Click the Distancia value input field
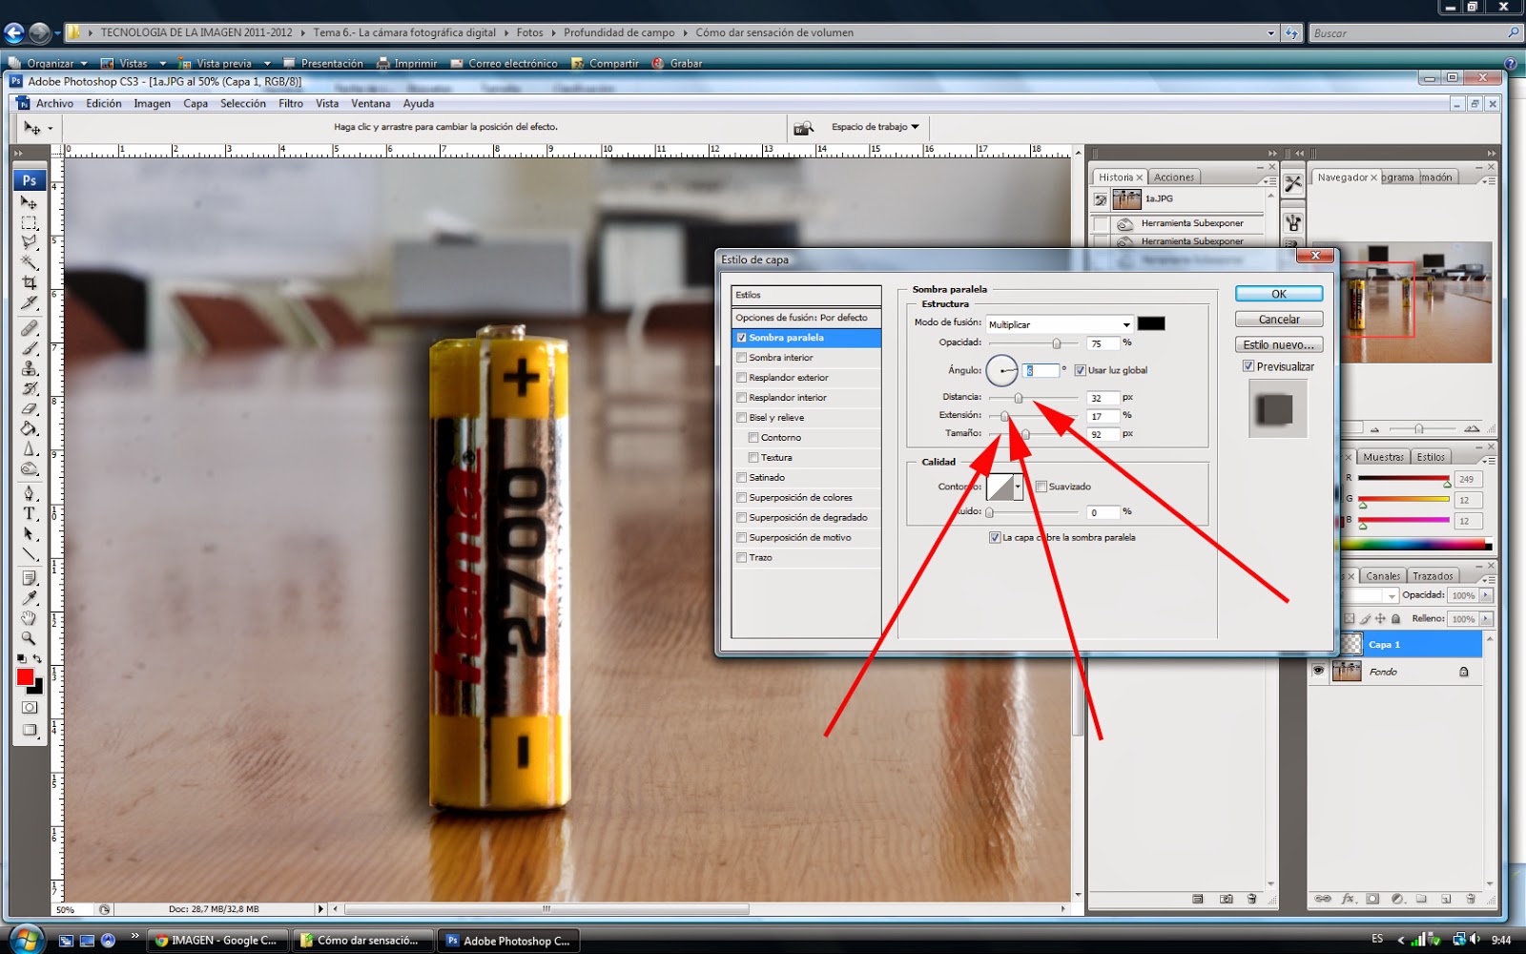The width and height of the screenshot is (1526, 954). pyautogui.click(x=1102, y=398)
